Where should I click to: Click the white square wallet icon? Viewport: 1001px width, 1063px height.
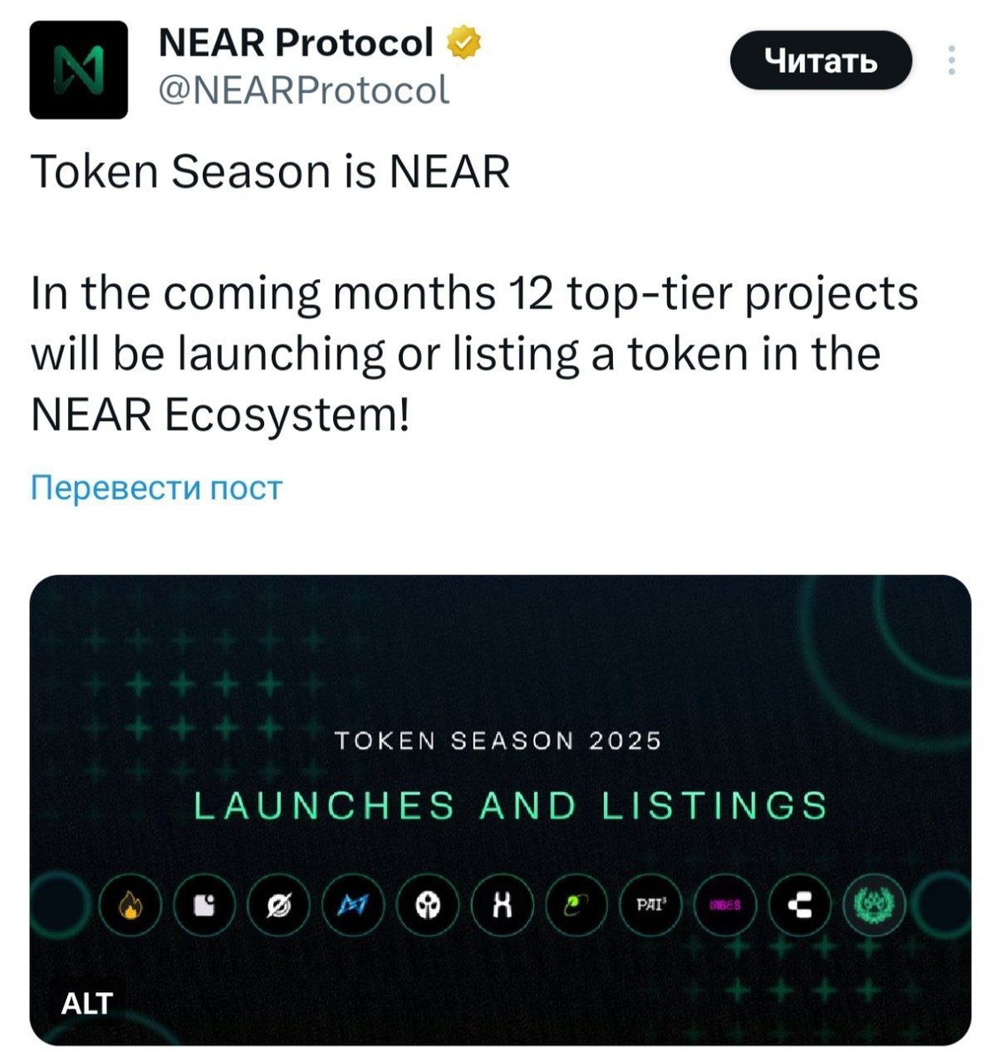205,905
